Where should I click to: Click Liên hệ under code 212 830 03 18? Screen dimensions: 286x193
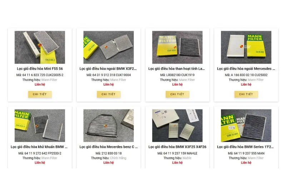tap(109, 163)
